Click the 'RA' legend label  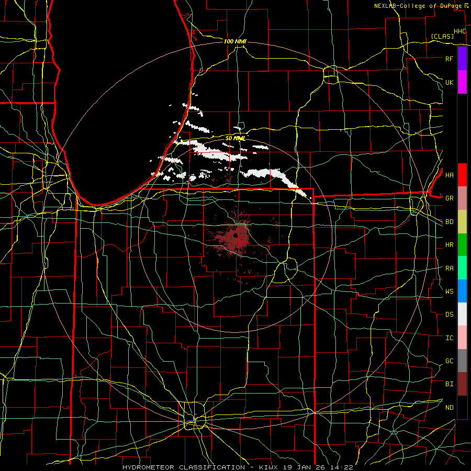[x=449, y=268]
